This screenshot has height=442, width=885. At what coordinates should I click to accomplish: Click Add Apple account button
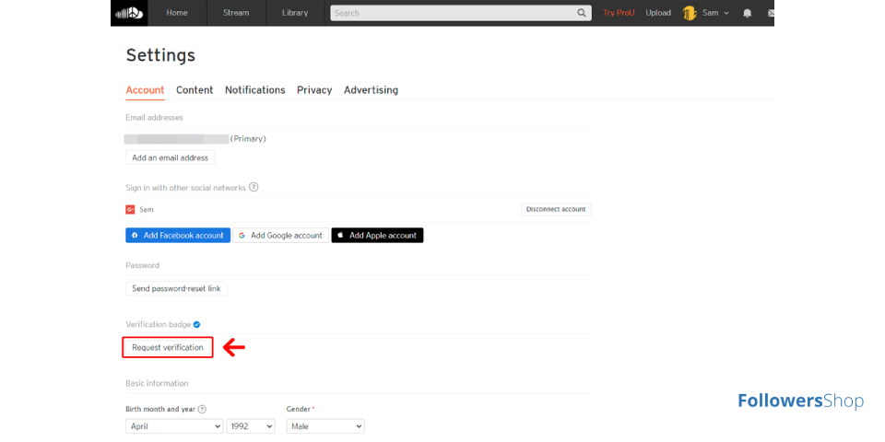click(377, 235)
